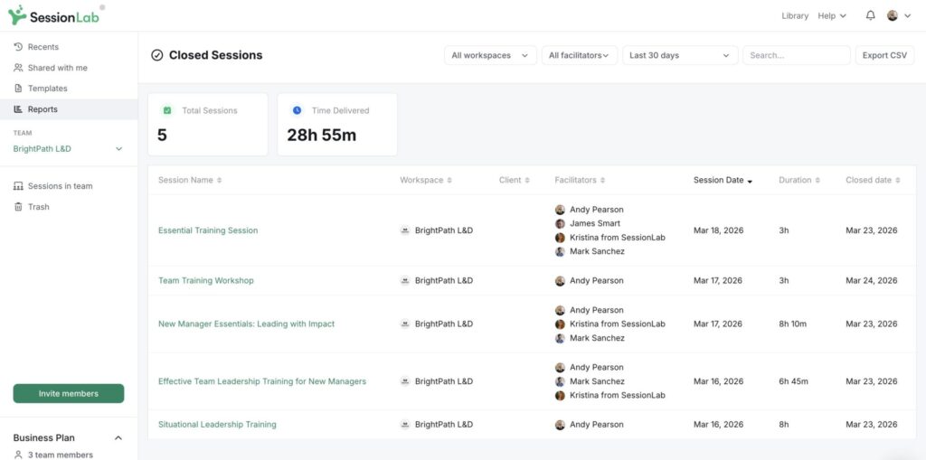Click the Shared with me people icon

18,68
